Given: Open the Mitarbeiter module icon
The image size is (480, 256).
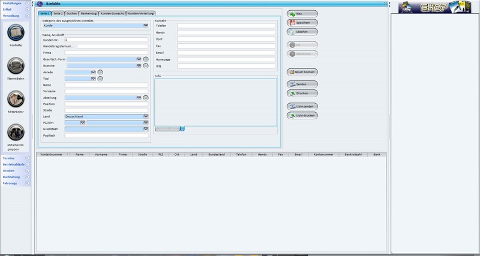Looking at the screenshot, I should click(16, 99).
